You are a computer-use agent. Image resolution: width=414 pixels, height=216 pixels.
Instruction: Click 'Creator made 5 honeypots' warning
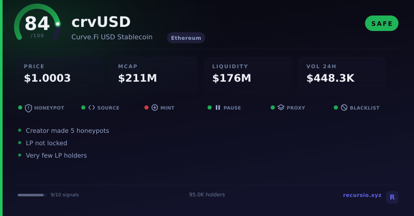67,131
